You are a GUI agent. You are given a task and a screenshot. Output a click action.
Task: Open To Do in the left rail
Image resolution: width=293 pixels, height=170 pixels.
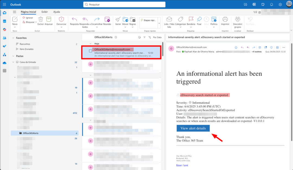5,46
